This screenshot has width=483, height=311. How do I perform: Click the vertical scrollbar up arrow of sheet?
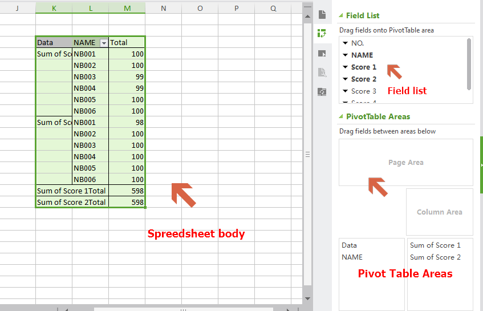pyautogui.click(x=307, y=17)
